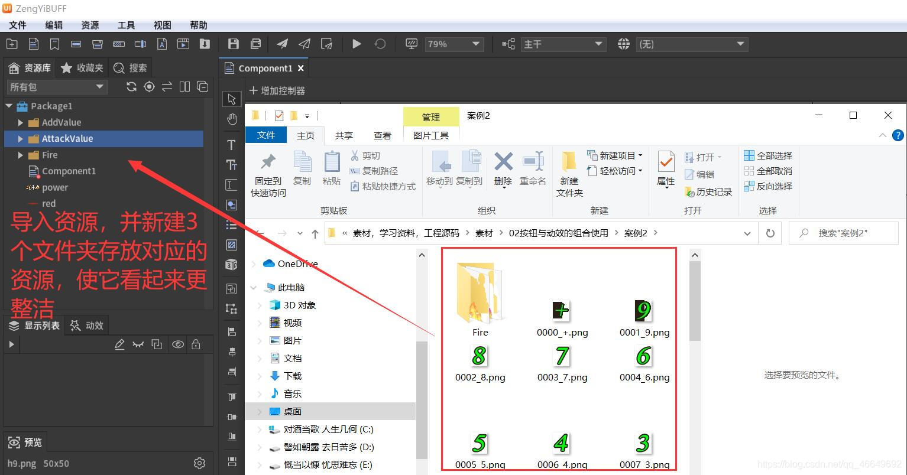Create a new component from toolbar

[x=33, y=44]
